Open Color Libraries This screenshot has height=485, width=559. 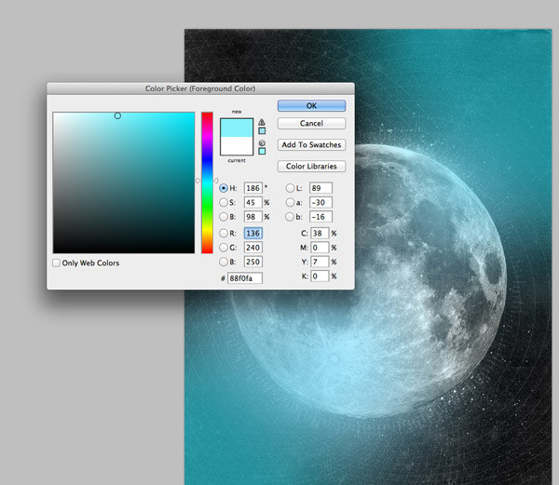pyautogui.click(x=311, y=167)
